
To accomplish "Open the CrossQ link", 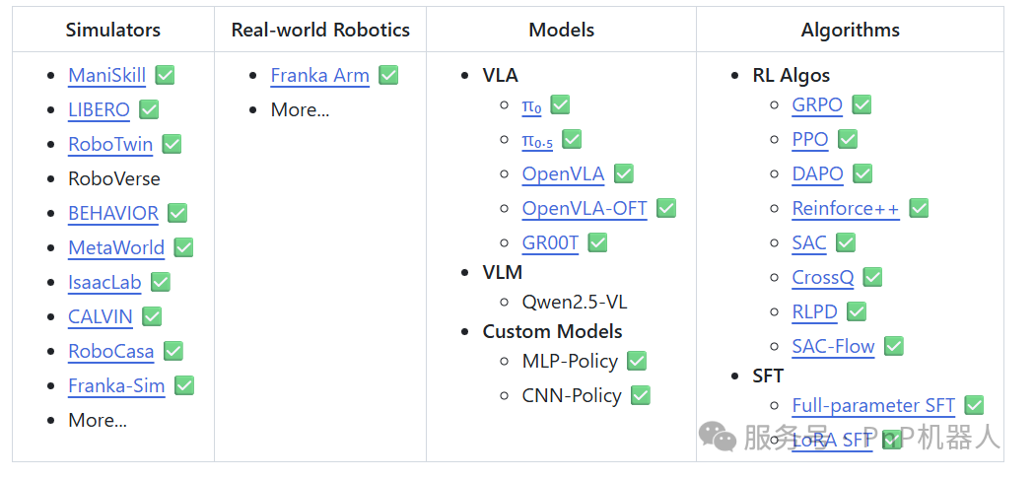I will tap(823, 277).
